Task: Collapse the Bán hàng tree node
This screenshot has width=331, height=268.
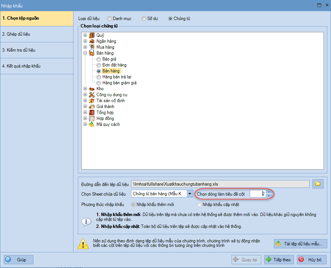Action: point(85,53)
